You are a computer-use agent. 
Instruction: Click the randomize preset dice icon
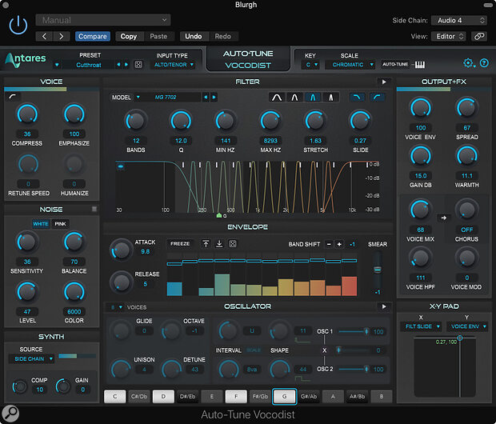(138, 65)
